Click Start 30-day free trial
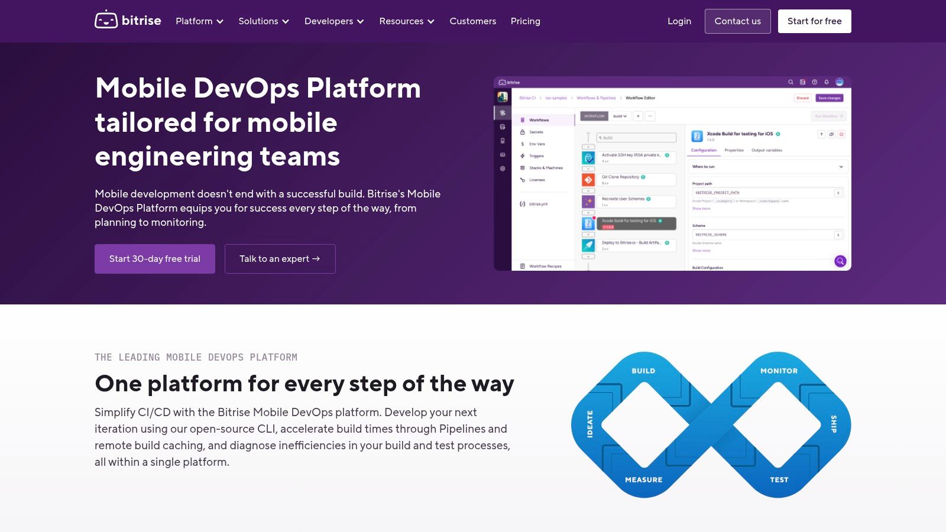This screenshot has width=946, height=532. click(155, 259)
